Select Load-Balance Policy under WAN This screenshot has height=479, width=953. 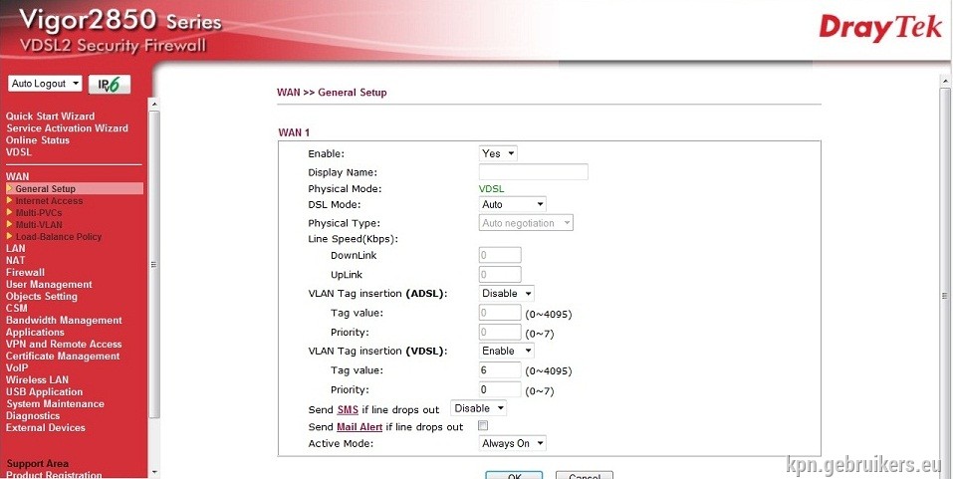(59, 236)
